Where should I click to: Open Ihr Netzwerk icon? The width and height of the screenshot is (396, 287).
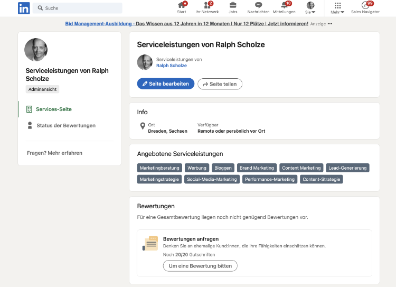[207, 6]
